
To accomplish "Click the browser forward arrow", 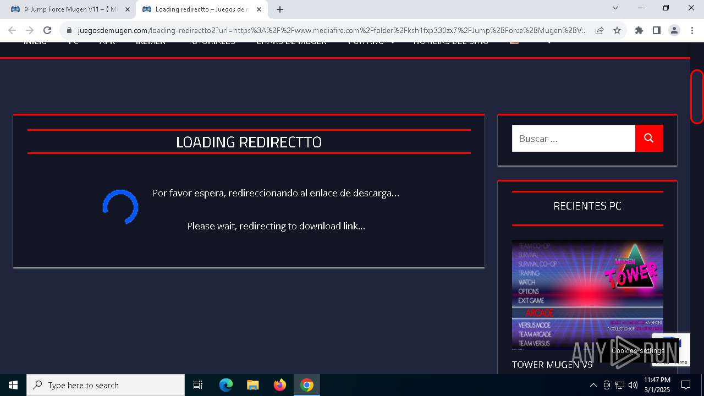I will (x=30, y=31).
